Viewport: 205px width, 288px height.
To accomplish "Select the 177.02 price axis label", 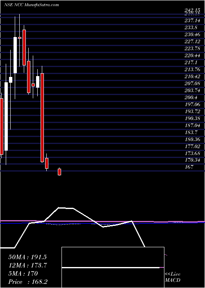I will (192, 146).
